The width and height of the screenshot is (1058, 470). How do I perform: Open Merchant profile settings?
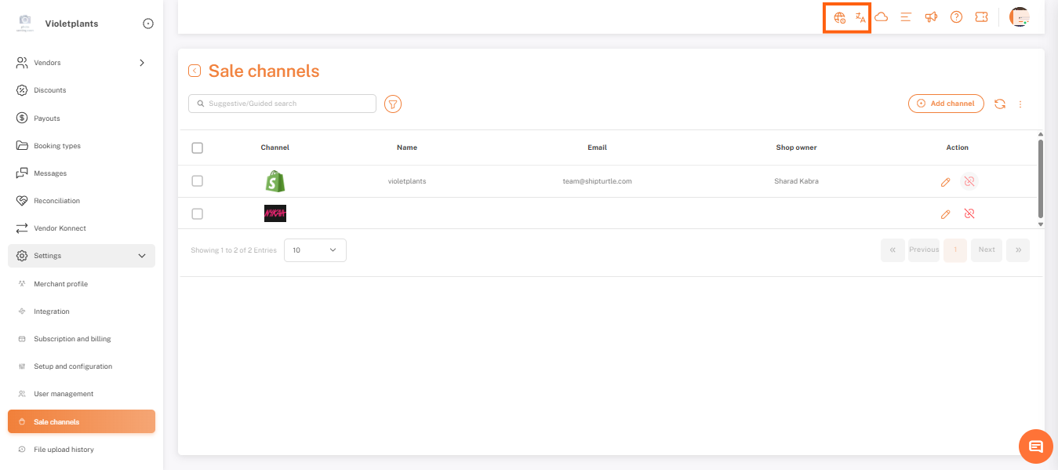coord(60,284)
